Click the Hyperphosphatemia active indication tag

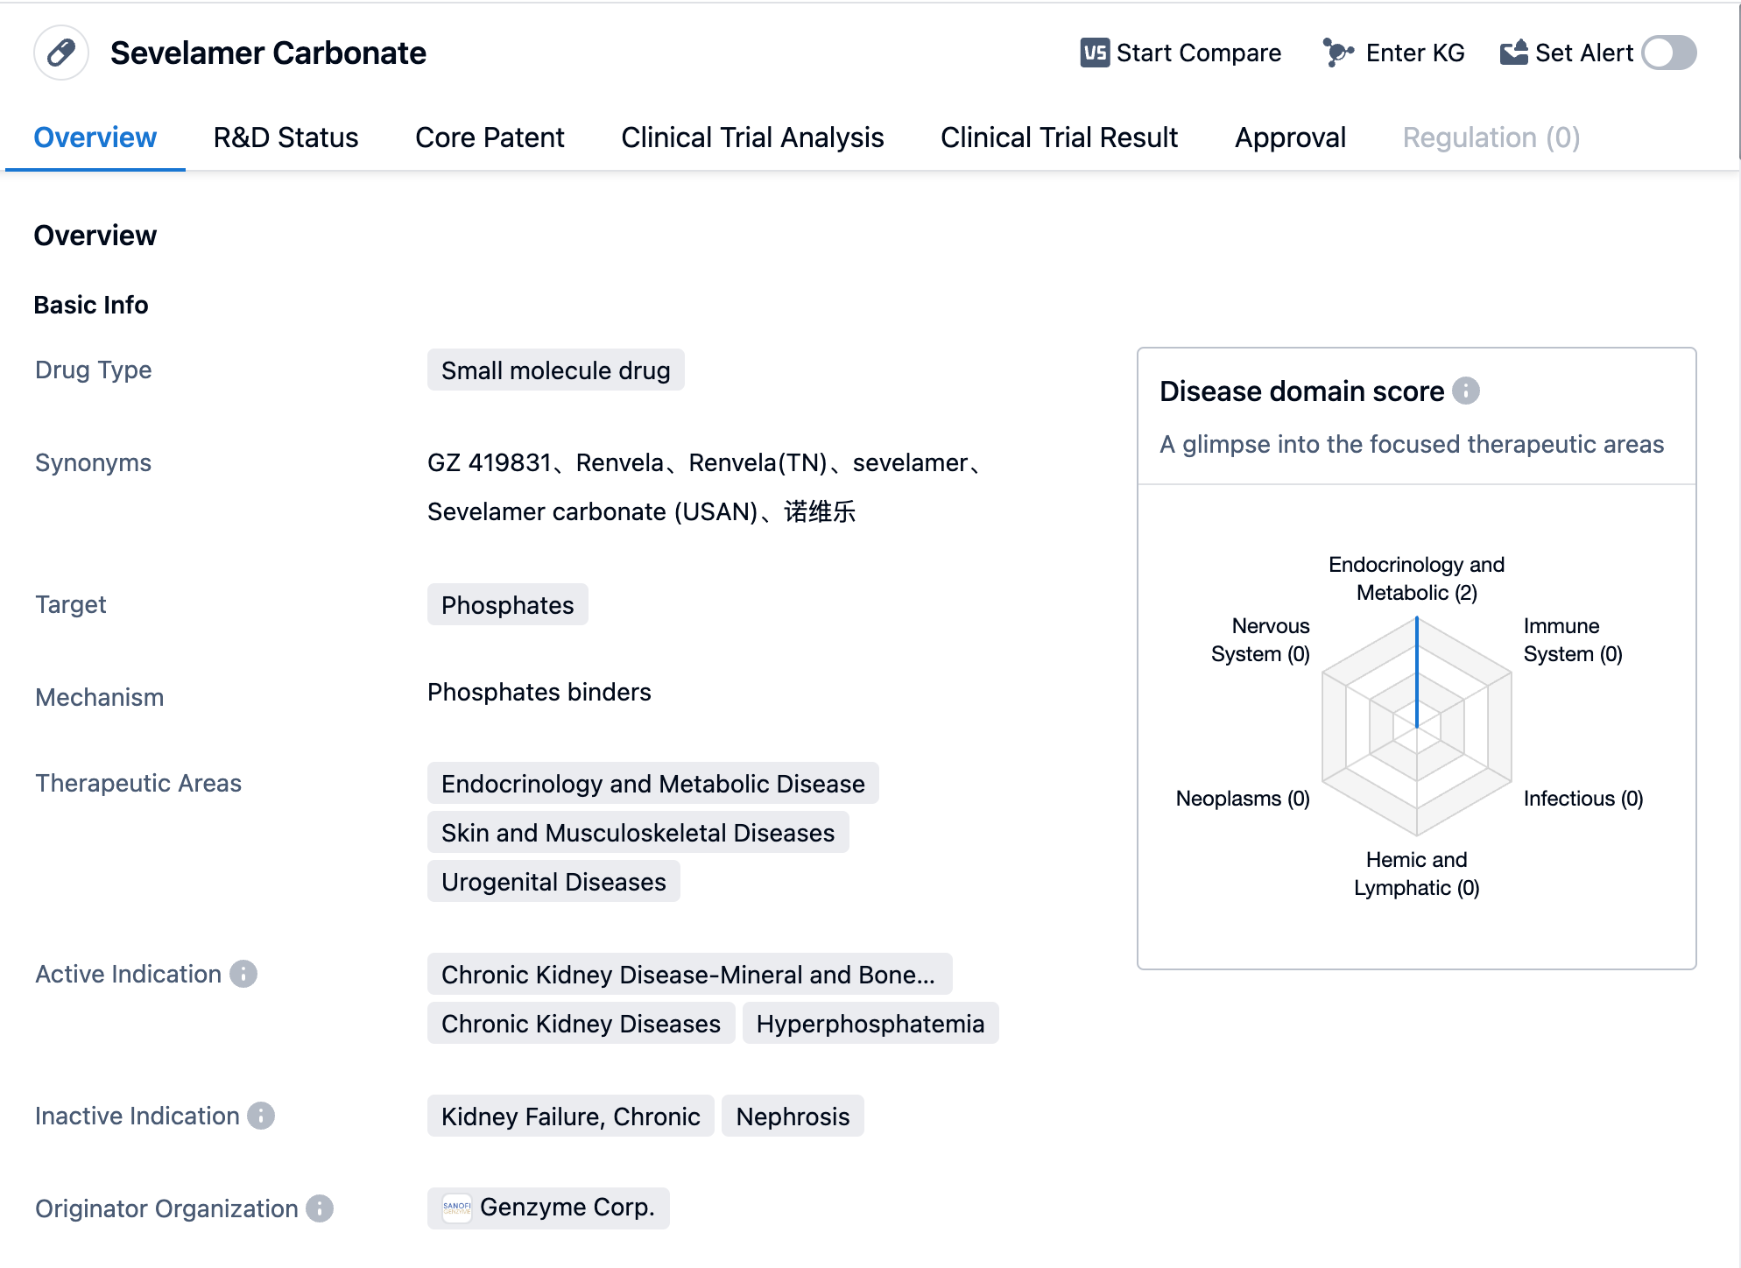click(x=872, y=1024)
